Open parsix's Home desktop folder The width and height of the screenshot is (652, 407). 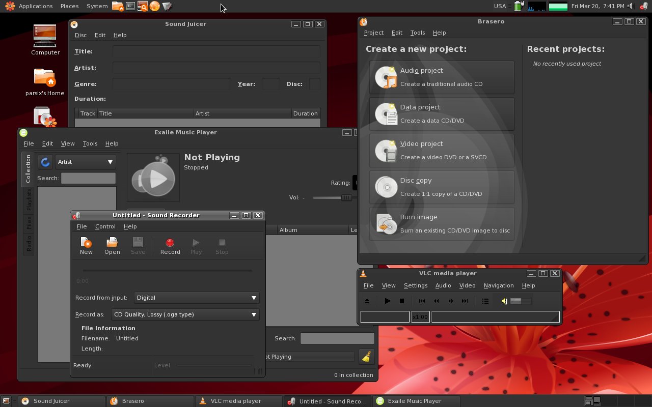[45, 81]
